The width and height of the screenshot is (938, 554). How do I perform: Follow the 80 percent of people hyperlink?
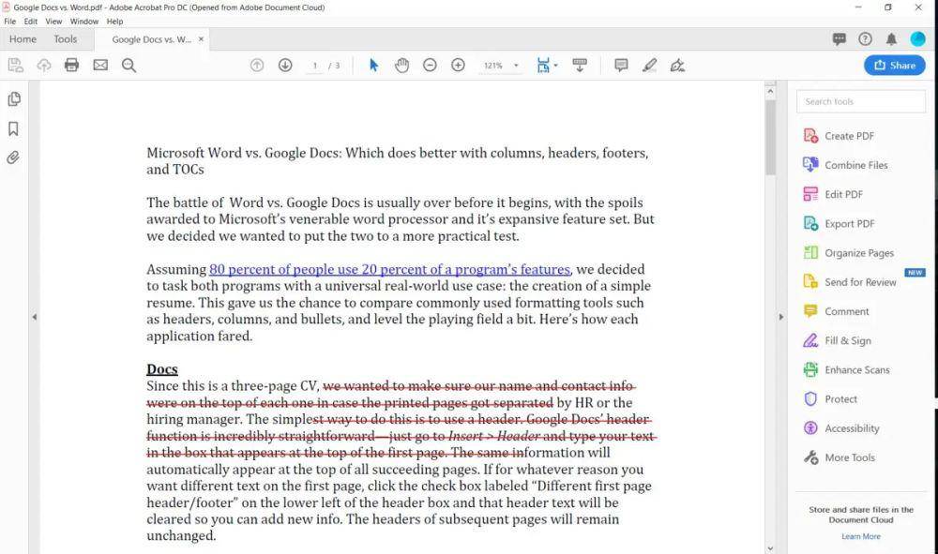click(x=390, y=270)
